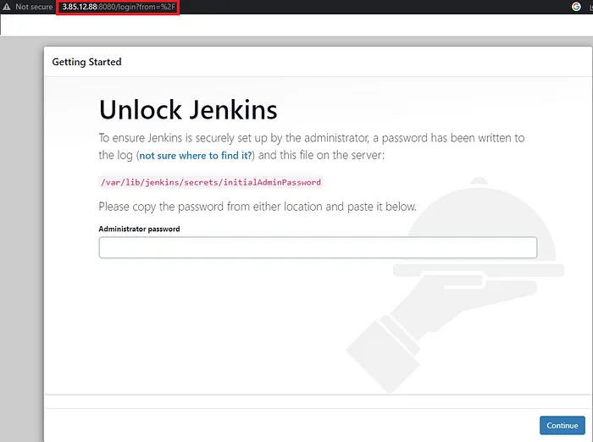Click the 'Getting Started' header text
Viewport: 593px width, 442px height.
pyautogui.click(x=86, y=62)
